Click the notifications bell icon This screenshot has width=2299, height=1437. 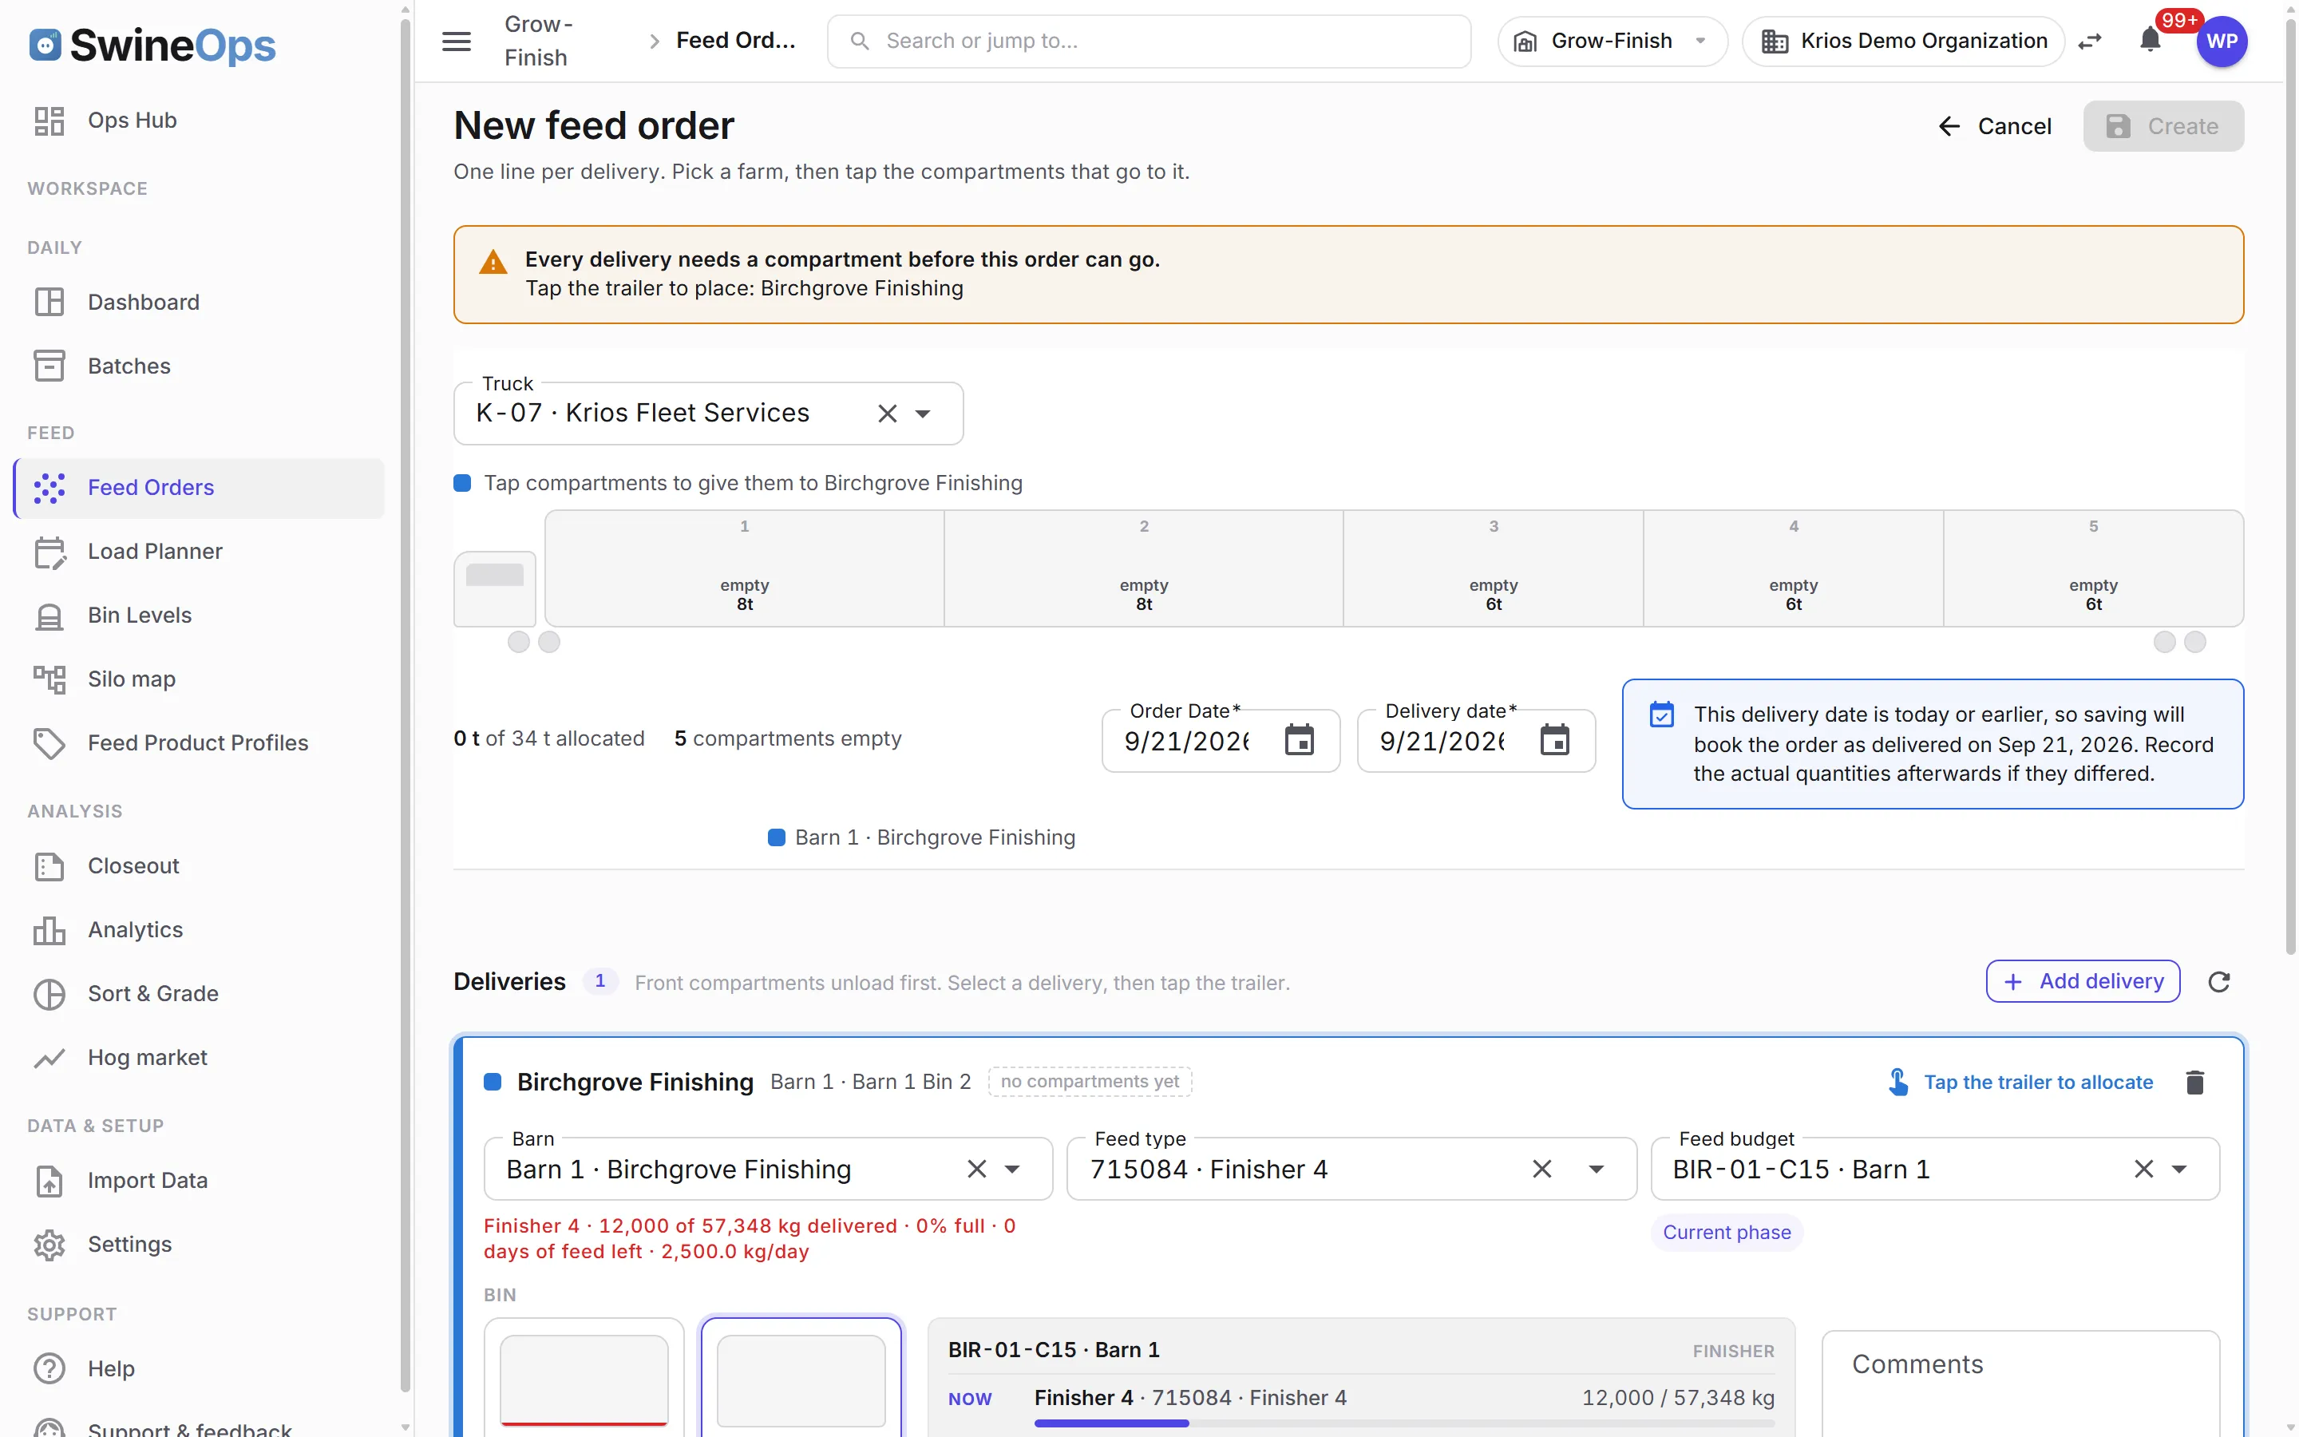coord(2150,41)
